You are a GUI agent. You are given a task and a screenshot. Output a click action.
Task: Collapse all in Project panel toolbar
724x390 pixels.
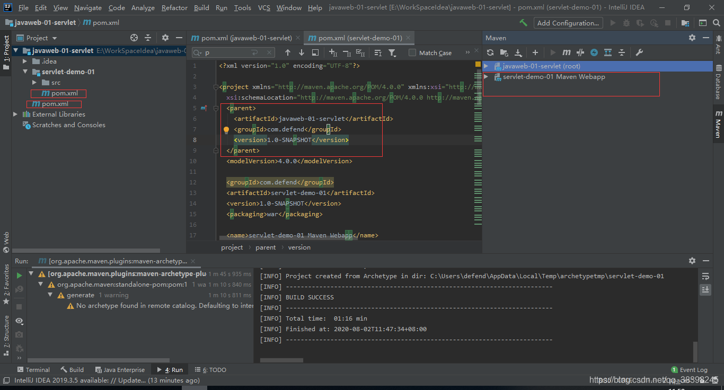click(148, 38)
